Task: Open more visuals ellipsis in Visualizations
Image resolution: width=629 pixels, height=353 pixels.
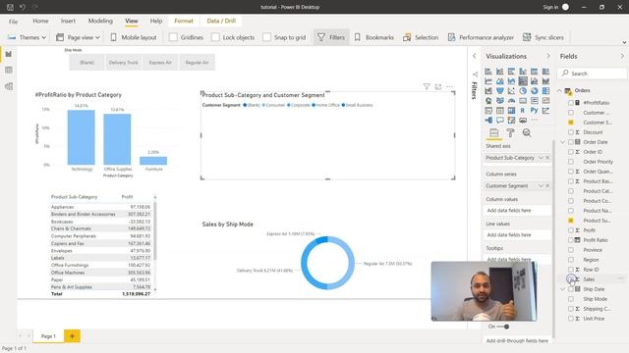Action: (x=535, y=120)
